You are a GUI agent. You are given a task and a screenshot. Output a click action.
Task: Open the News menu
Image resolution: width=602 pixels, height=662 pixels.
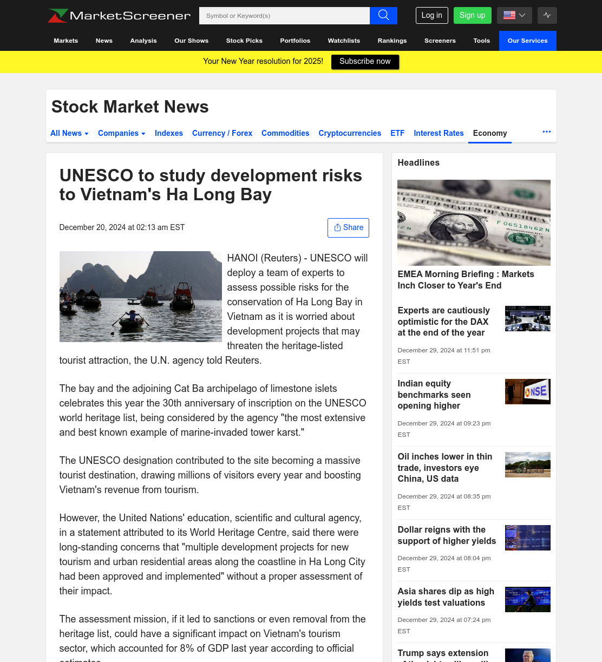[x=104, y=41]
